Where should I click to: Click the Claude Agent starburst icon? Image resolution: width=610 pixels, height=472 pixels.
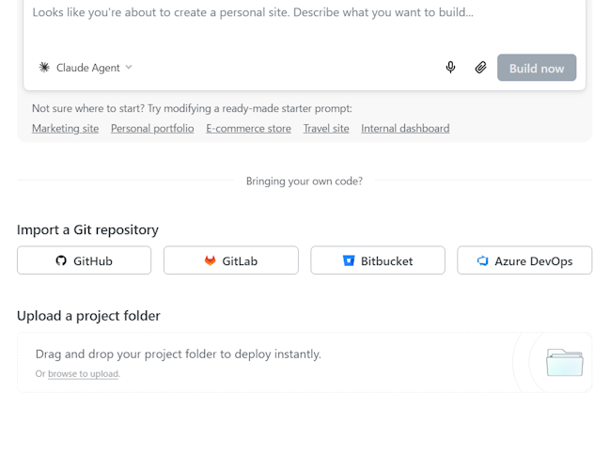pyautogui.click(x=44, y=68)
